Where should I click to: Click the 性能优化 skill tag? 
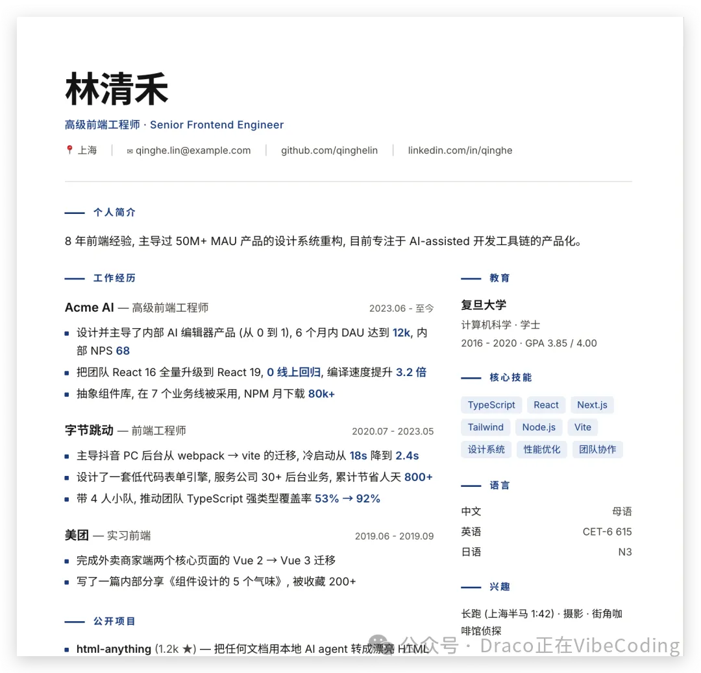(541, 449)
